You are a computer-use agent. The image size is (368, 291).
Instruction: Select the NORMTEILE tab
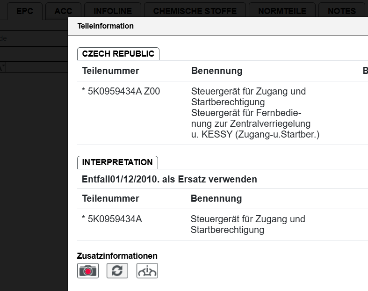(282, 11)
